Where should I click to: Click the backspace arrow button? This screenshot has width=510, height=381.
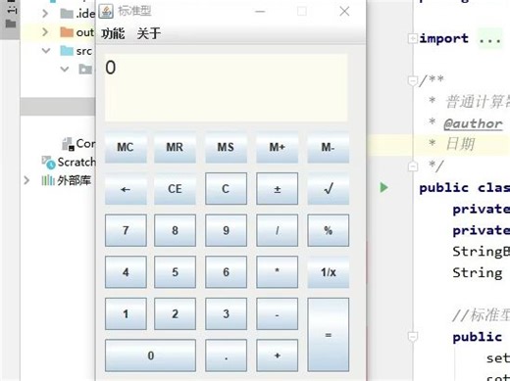[x=126, y=189]
